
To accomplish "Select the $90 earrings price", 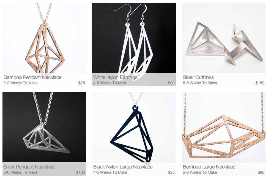I will point(171,83).
